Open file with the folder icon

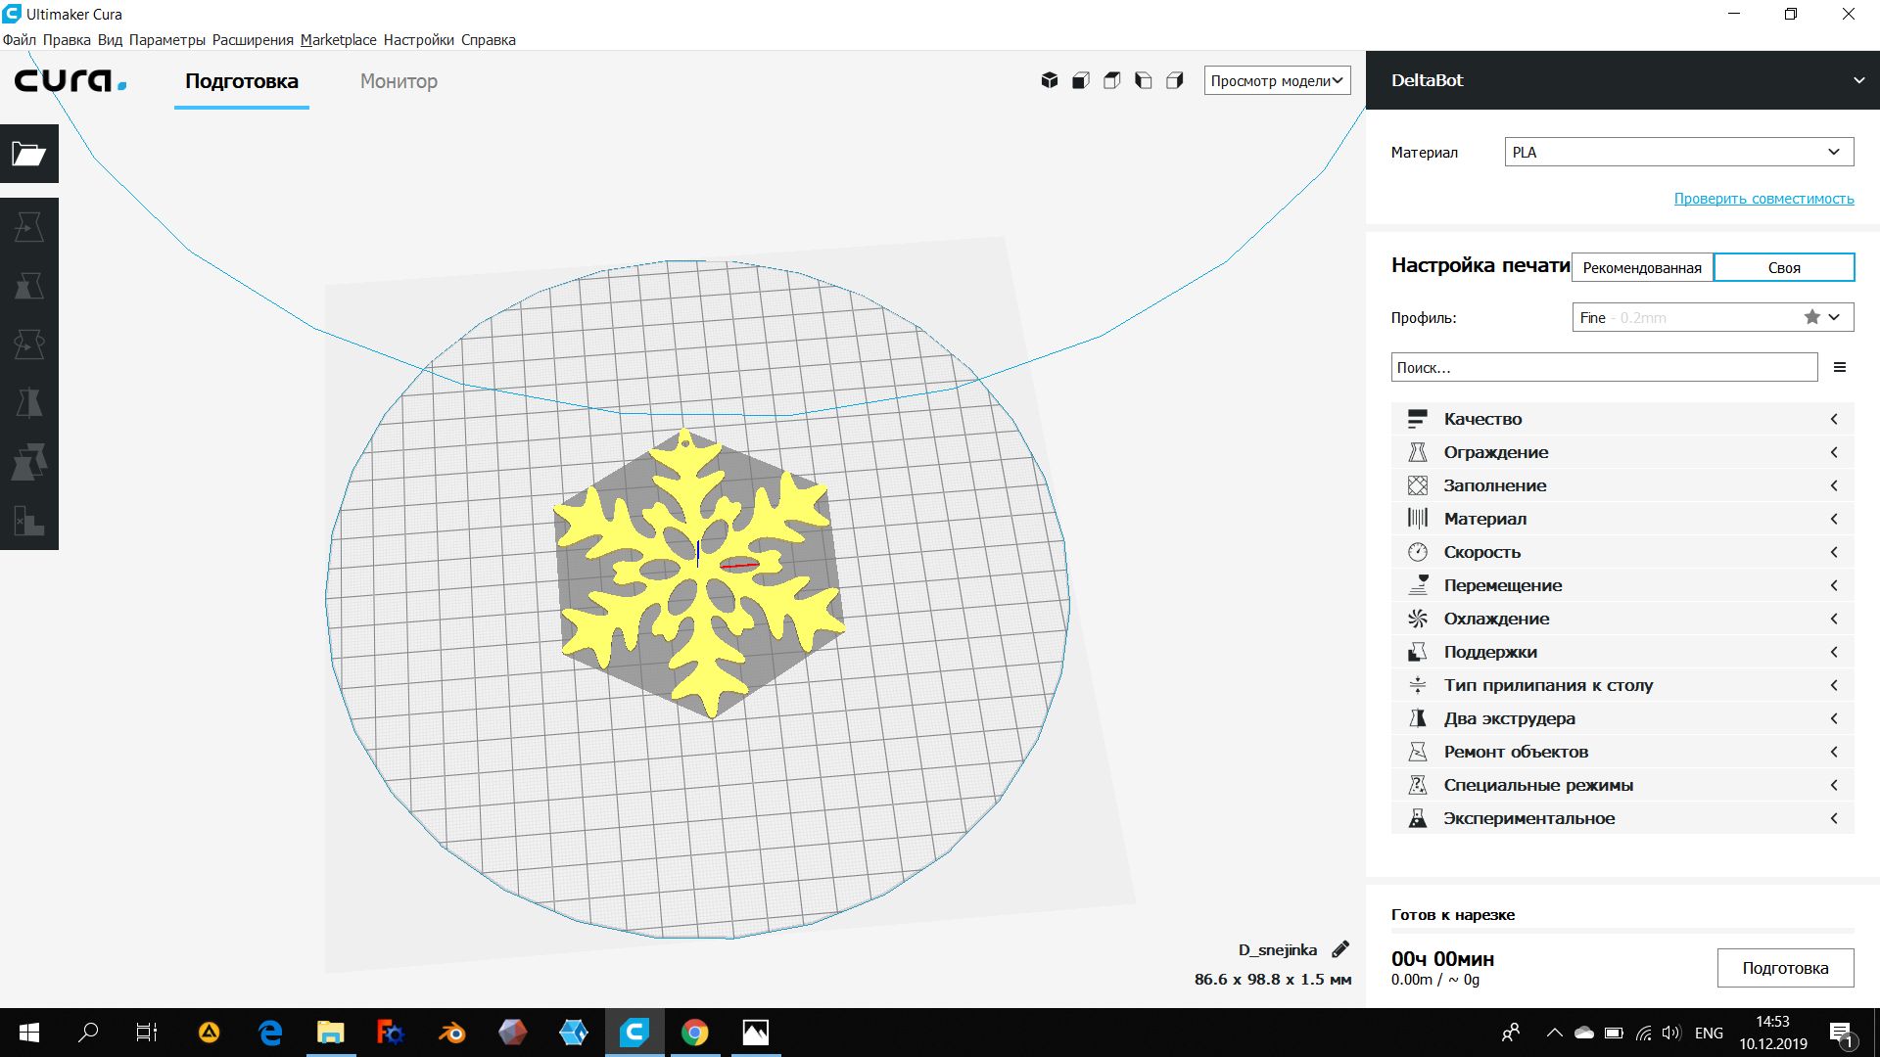tap(29, 154)
